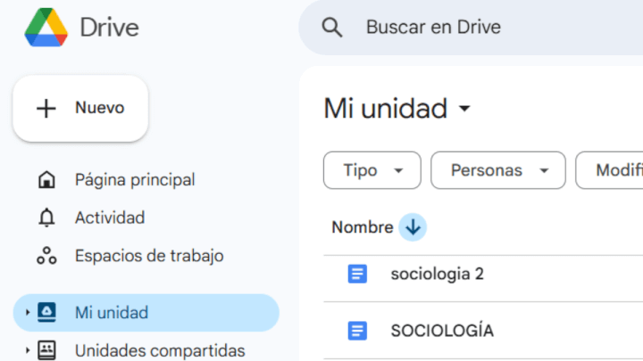The image size is (643, 361).
Task: Click the Nombre column header
Action: (363, 227)
